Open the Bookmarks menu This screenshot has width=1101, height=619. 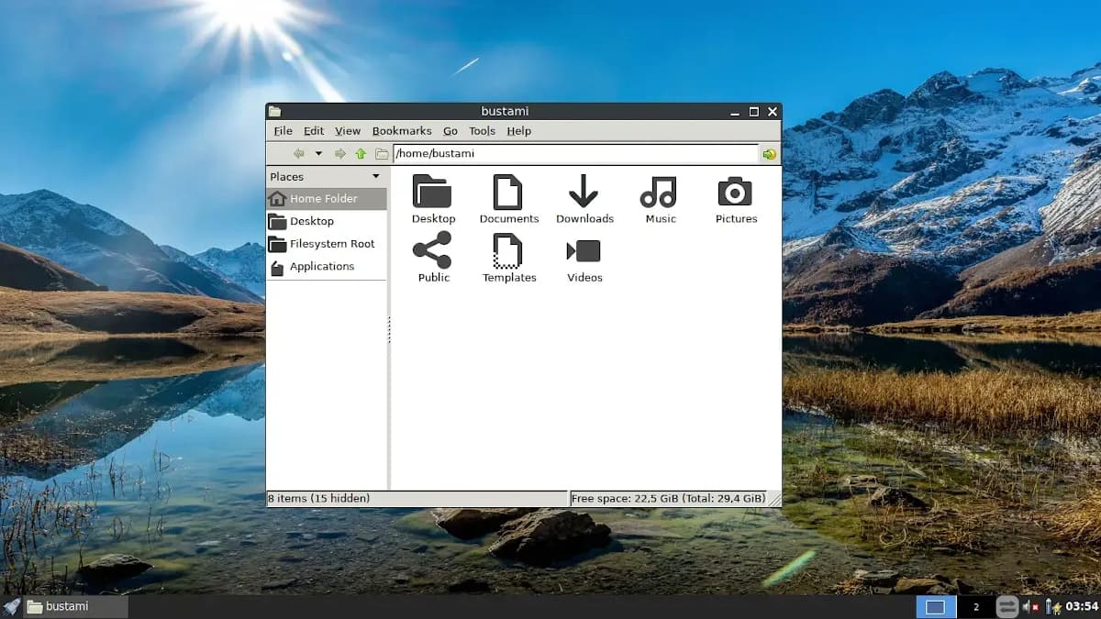click(x=402, y=131)
